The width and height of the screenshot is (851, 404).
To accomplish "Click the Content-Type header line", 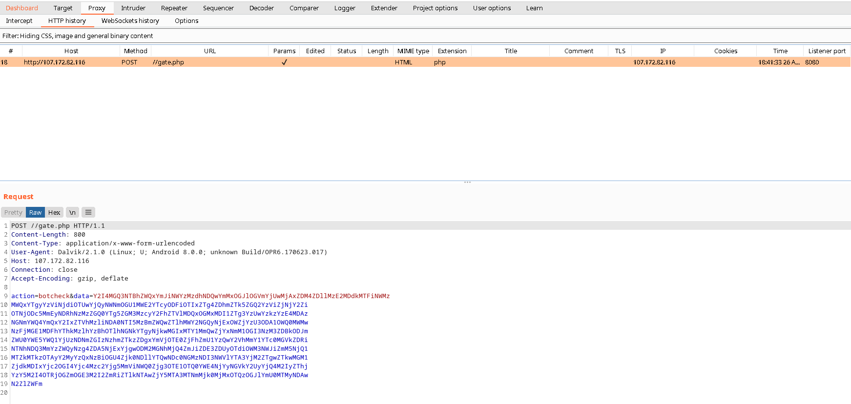I will 103,243.
